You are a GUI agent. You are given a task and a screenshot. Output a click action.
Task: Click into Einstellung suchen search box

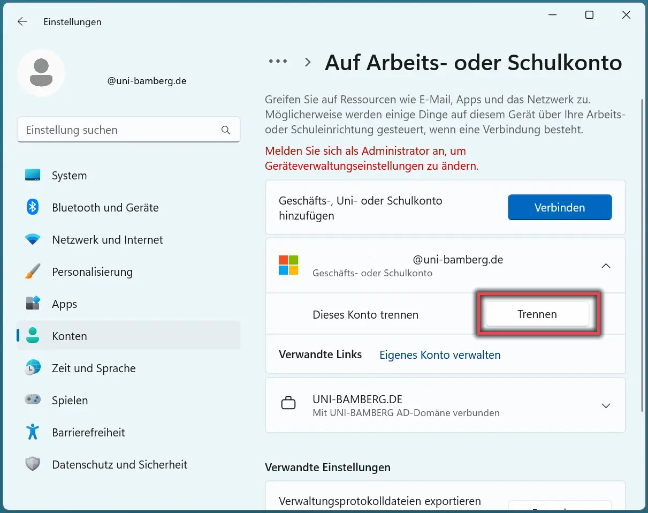[128, 130]
